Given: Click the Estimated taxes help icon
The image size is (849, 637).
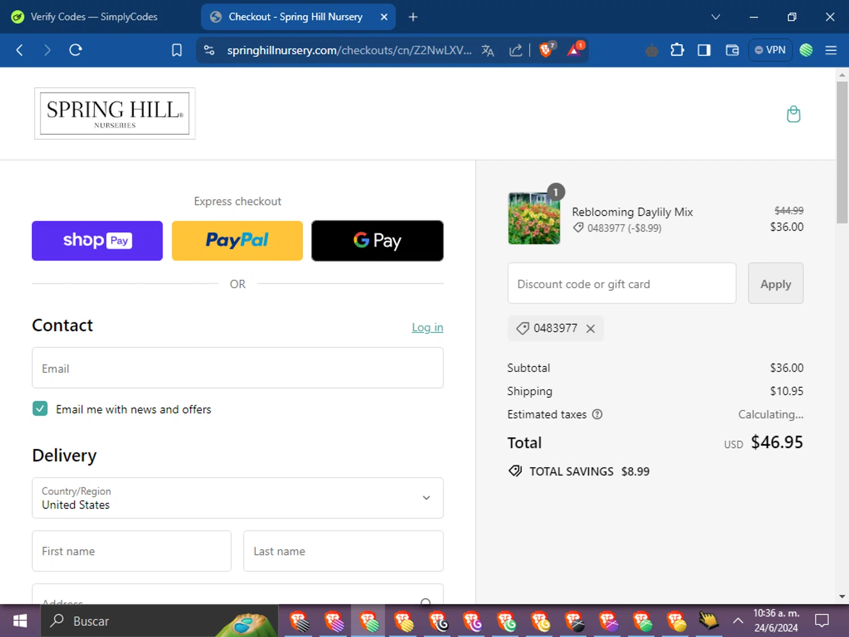Looking at the screenshot, I should pyautogui.click(x=597, y=414).
